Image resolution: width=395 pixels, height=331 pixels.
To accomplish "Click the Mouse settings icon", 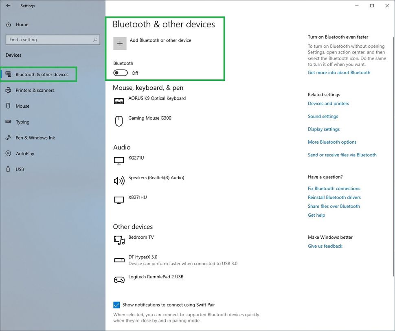I will click(9, 106).
